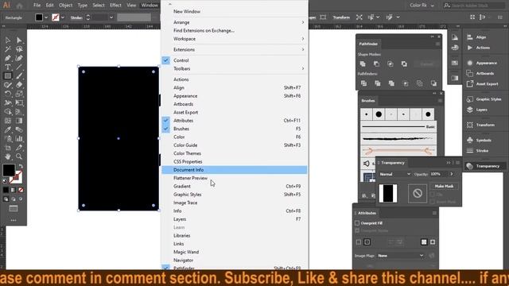Click the stroke swatch in control bar
The width and height of the screenshot is (509, 286).
56,17
